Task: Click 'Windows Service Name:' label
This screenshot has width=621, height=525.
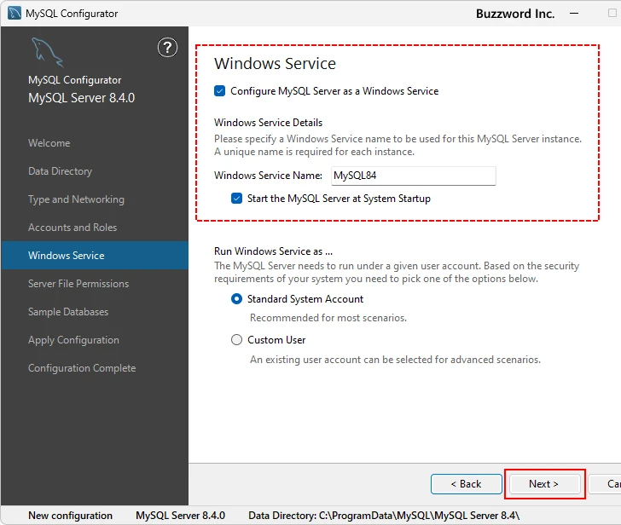Action: 268,176
